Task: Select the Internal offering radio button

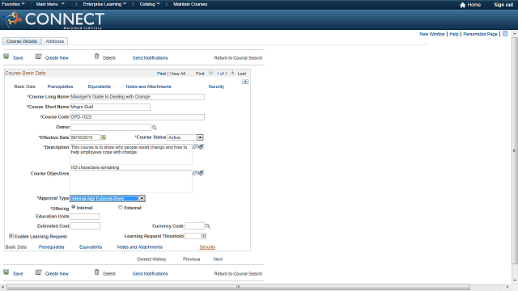Action: 74,207
